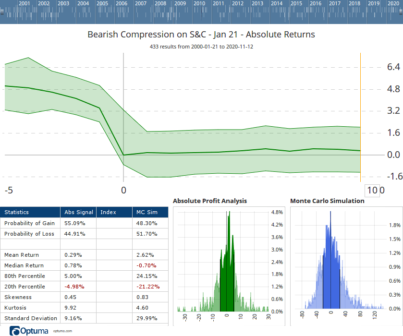This screenshot has width=403, height=336.
Task: Select the Probability of Gain row label
Action: pyautogui.click(x=29, y=223)
